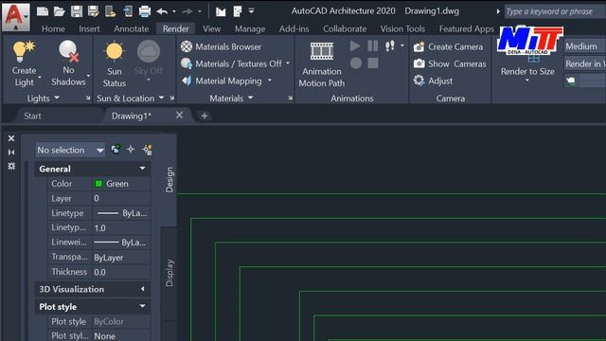This screenshot has width=606, height=341.
Task: Open the Materials Browser
Action: [x=221, y=46]
